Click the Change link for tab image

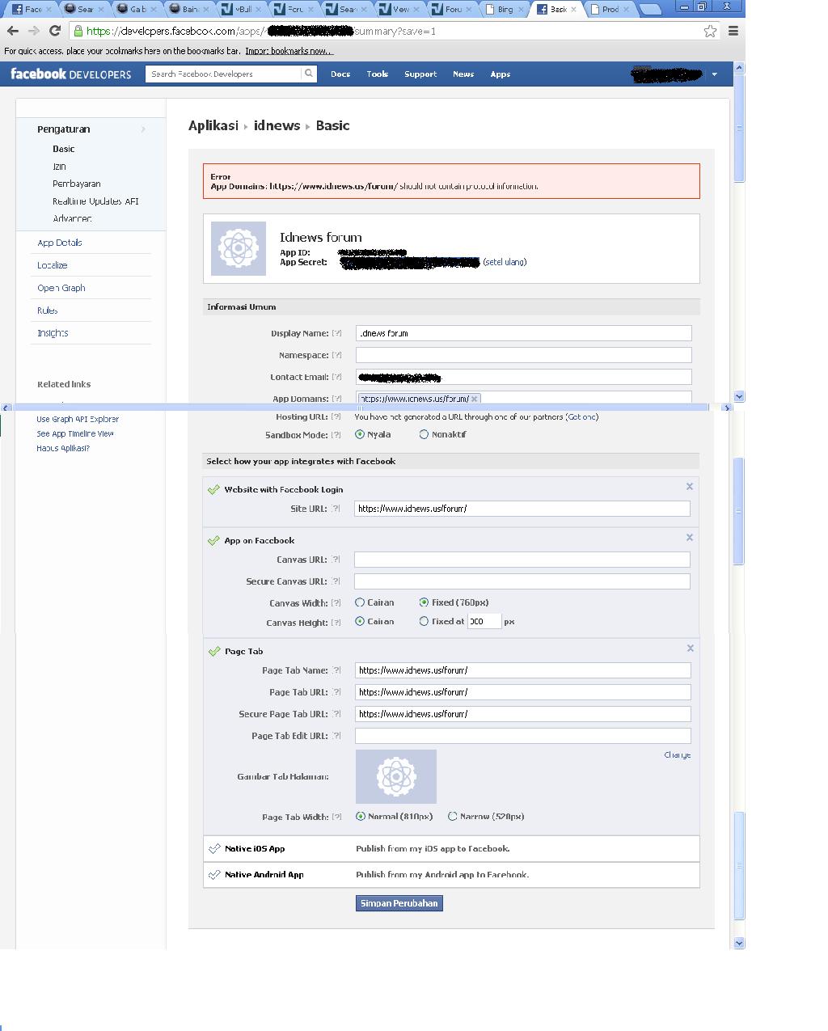(x=678, y=755)
